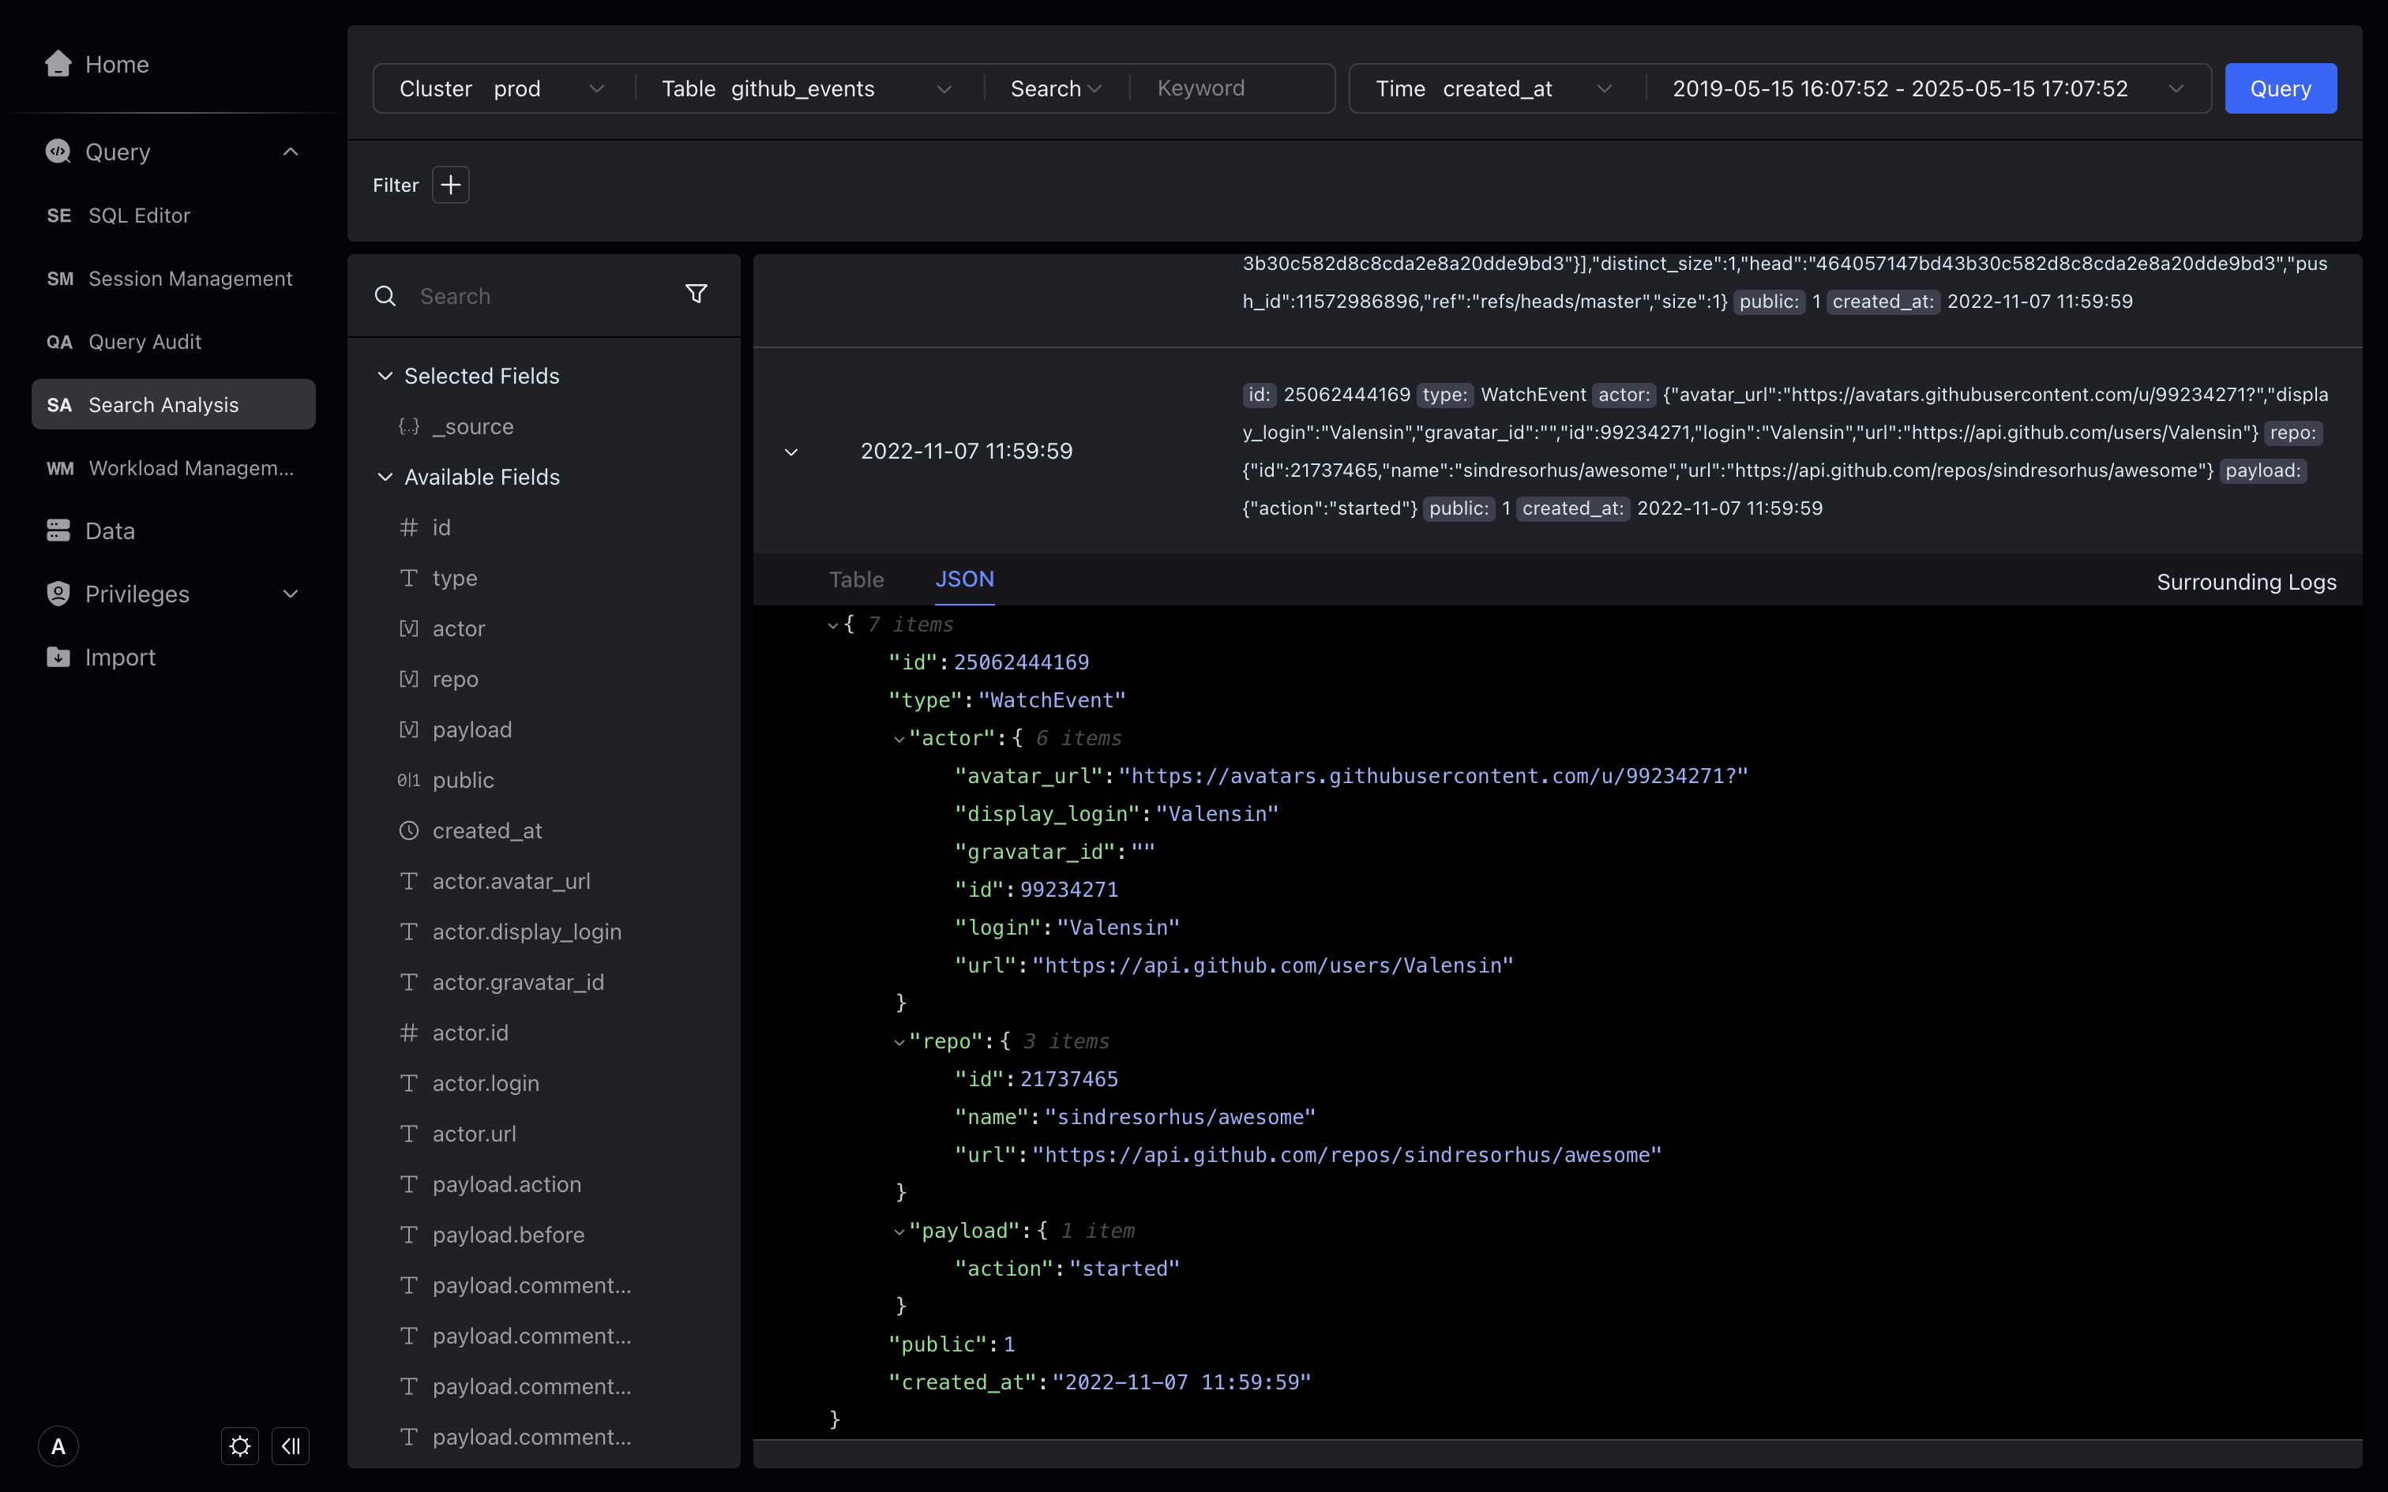Add a filter with plus button
2388x1492 pixels.
click(451, 185)
